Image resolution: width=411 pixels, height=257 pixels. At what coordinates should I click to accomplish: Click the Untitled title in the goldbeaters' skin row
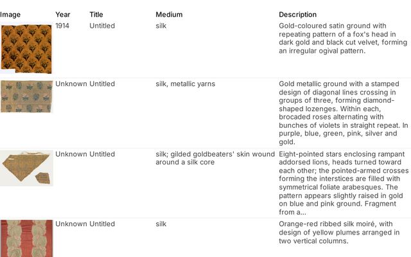[102, 154]
